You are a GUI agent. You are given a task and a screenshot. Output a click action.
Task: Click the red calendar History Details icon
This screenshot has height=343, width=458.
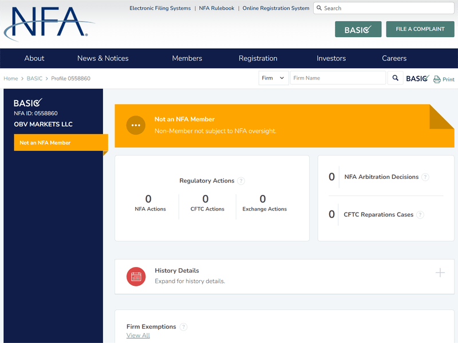tap(136, 277)
